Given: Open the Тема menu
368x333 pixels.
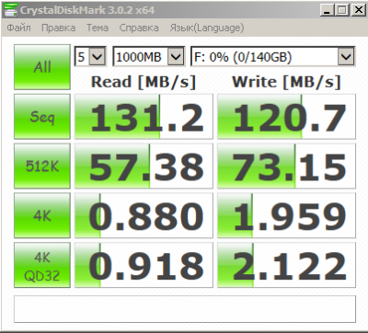Looking at the screenshot, I should tap(98, 28).
